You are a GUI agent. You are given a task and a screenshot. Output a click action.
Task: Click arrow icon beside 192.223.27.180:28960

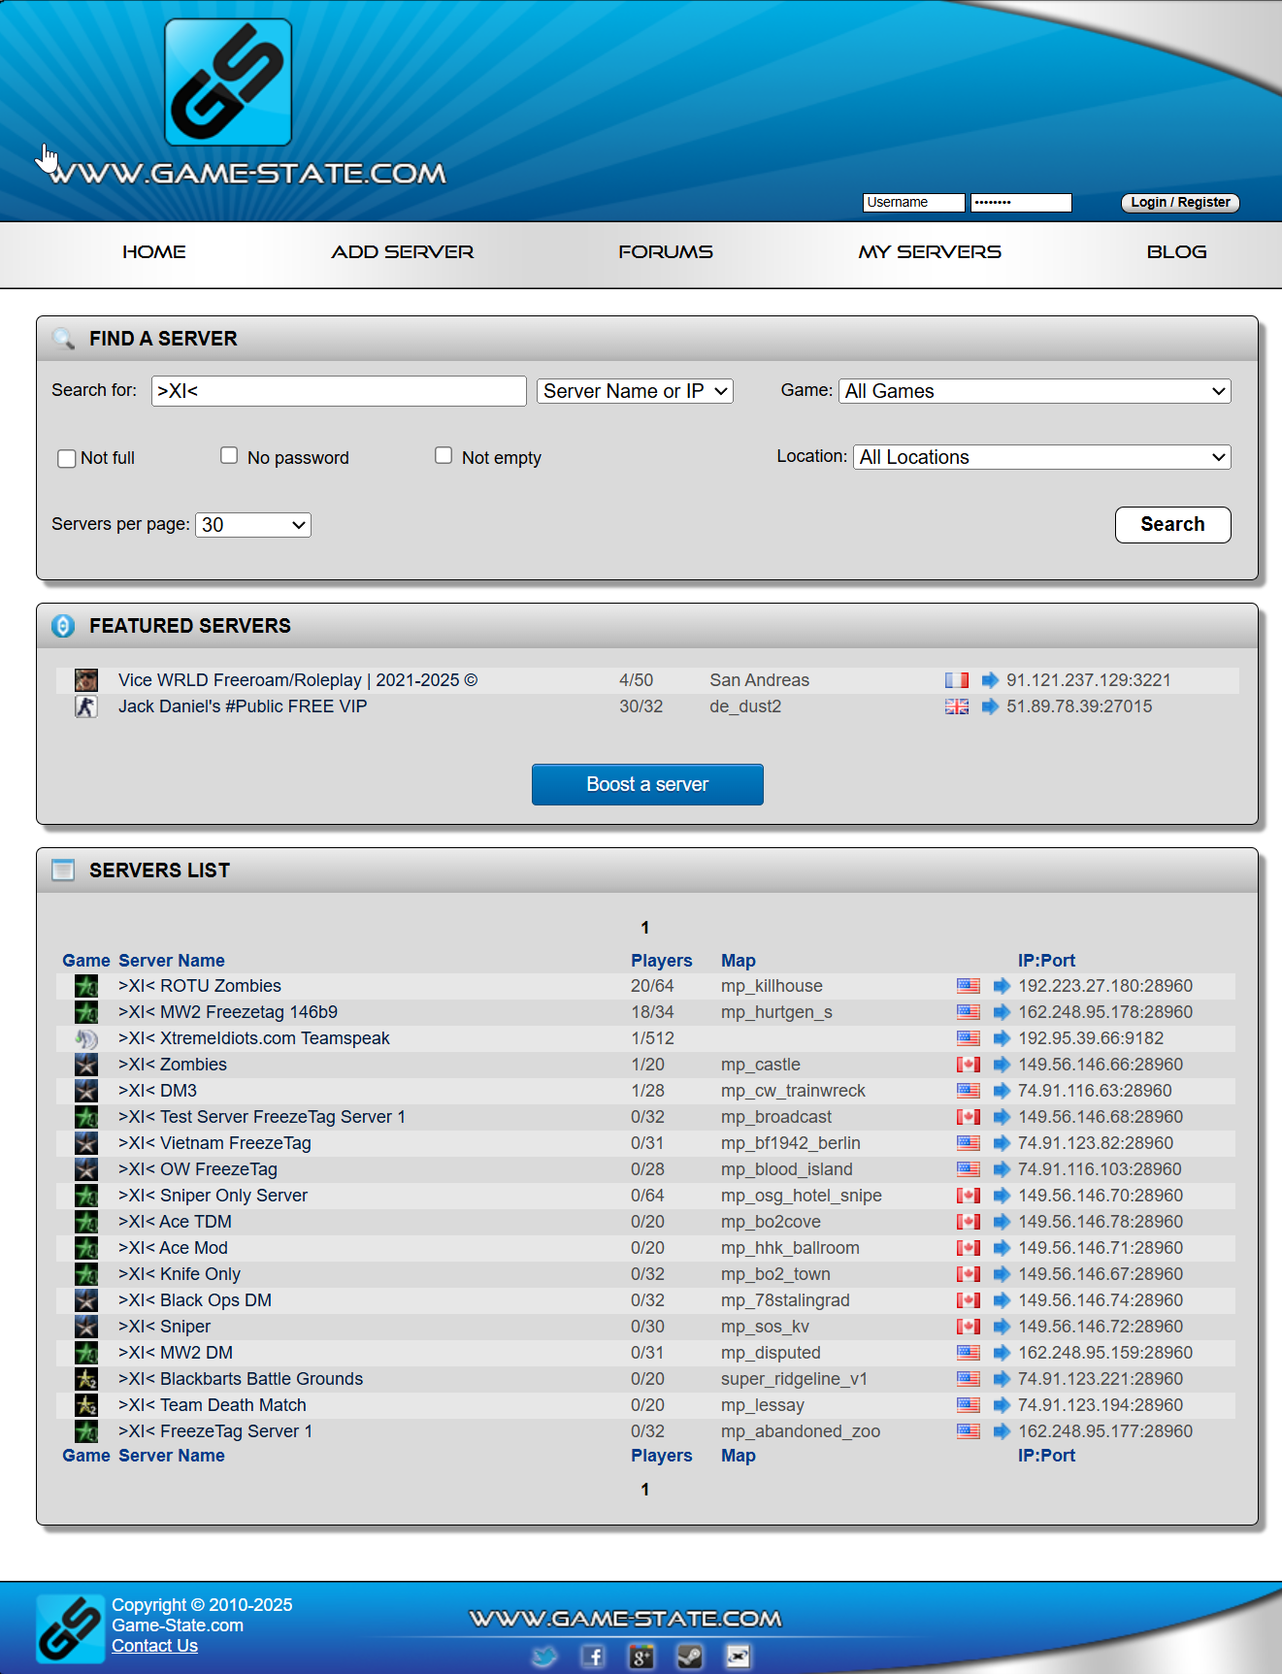(1002, 986)
